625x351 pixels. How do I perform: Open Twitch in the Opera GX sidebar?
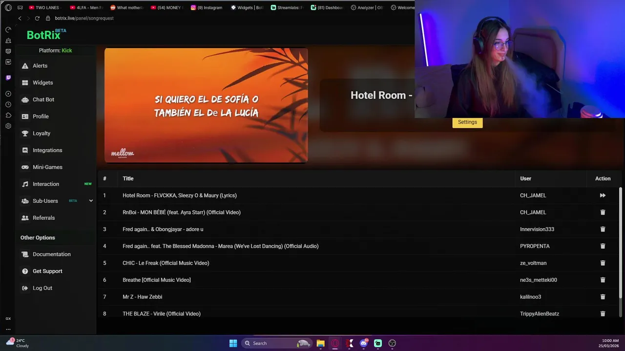point(8,78)
